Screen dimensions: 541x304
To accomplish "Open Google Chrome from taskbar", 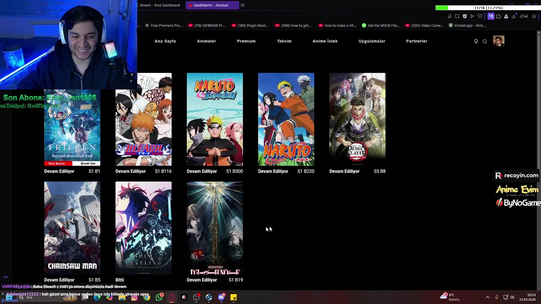I will (x=147, y=297).
